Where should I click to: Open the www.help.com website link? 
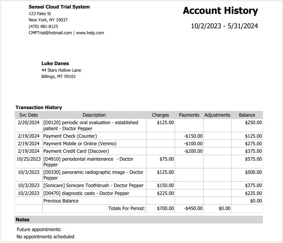90,33
